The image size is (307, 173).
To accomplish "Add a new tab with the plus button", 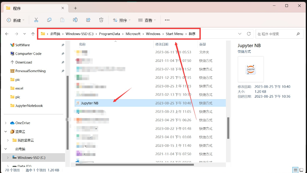I will point(76,8).
